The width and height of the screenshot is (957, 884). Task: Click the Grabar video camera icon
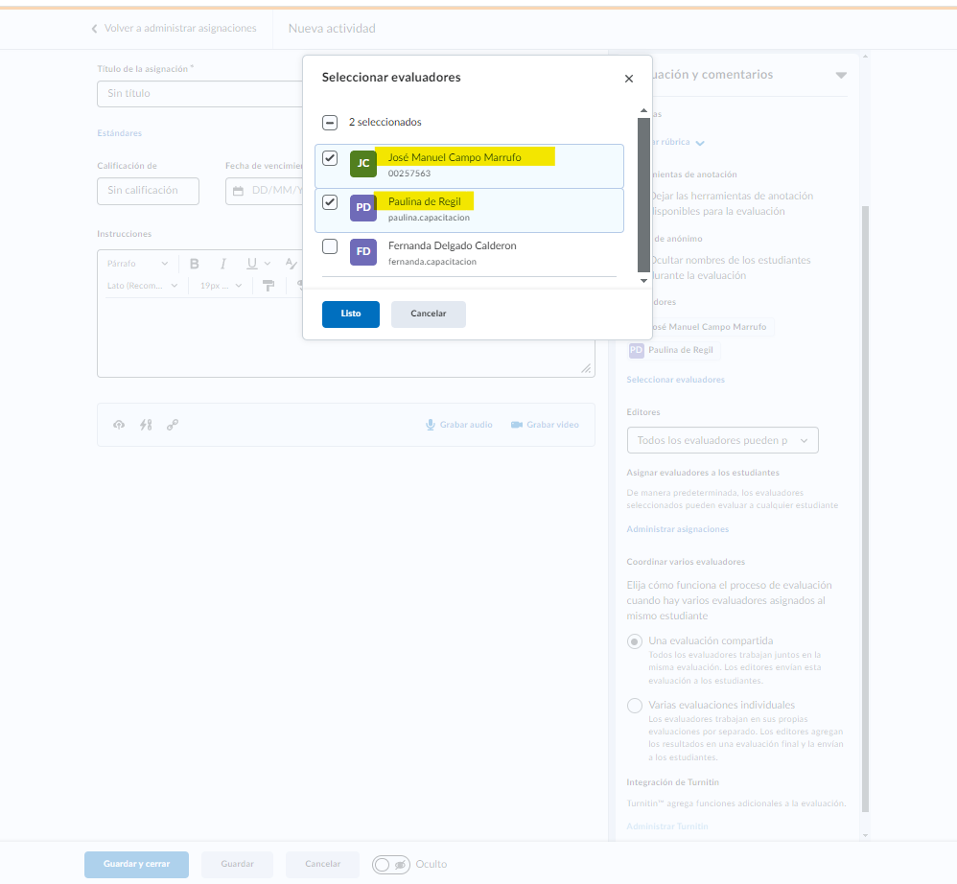516,425
